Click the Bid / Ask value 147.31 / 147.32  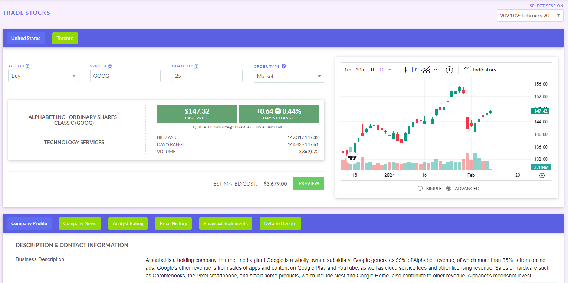303,137
